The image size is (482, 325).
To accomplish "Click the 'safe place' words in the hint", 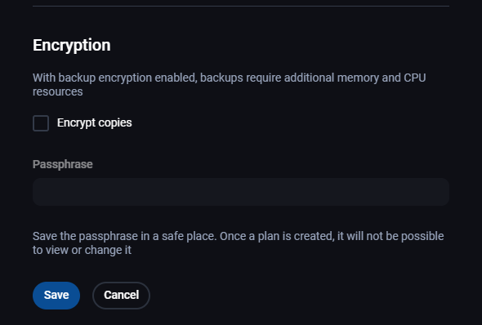I will (189, 236).
